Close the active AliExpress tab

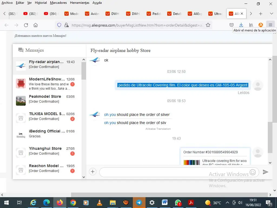[242, 14]
